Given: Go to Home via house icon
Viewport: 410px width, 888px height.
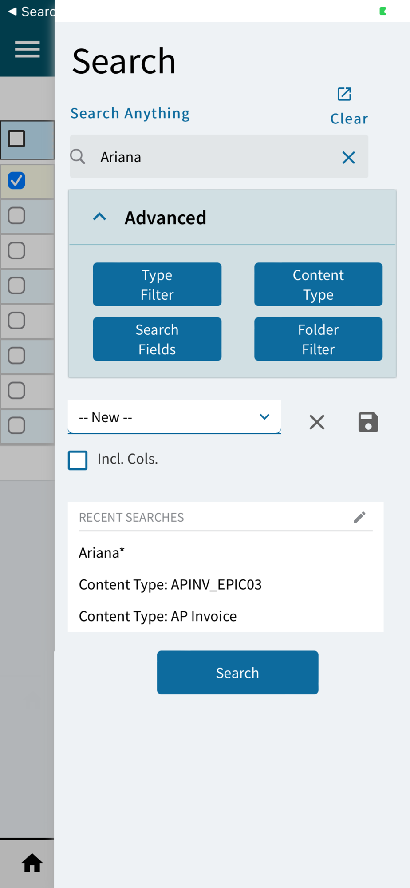Looking at the screenshot, I should 32,863.
